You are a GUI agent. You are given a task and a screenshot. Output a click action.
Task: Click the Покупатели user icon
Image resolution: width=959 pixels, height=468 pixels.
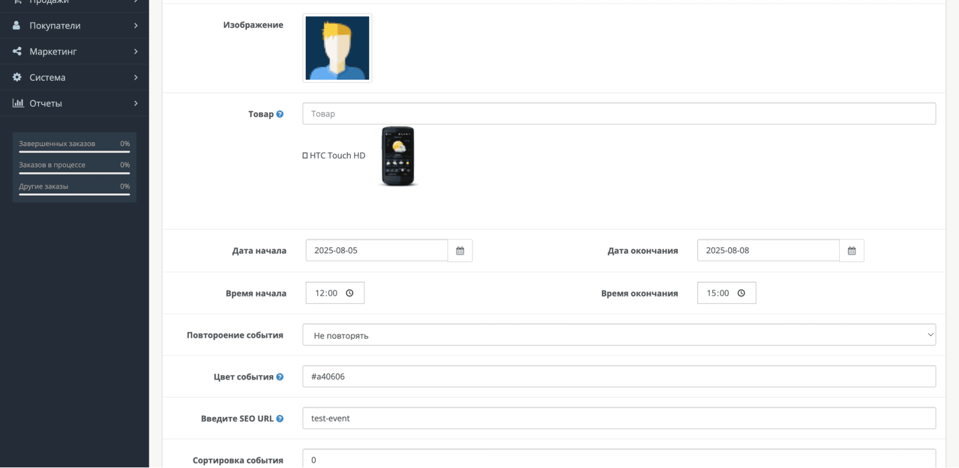[x=17, y=26]
